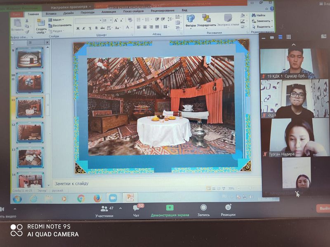Click the Запись record icon
330x247 pixels.
pyautogui.click(x=203, y=207)
